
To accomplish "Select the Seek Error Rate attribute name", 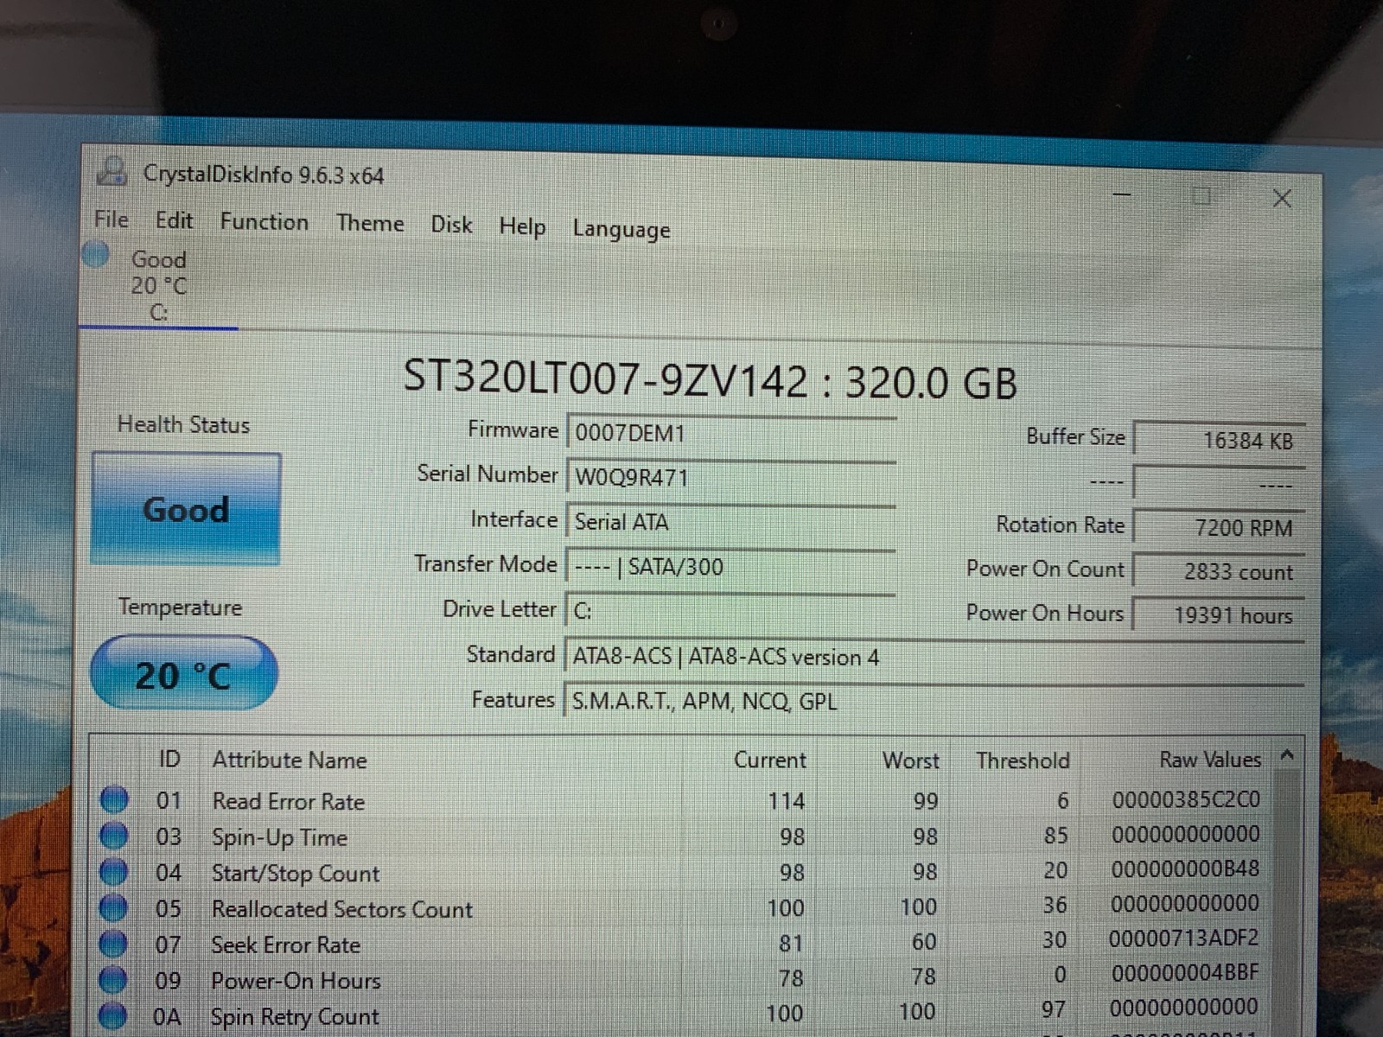I will point(285,945).
